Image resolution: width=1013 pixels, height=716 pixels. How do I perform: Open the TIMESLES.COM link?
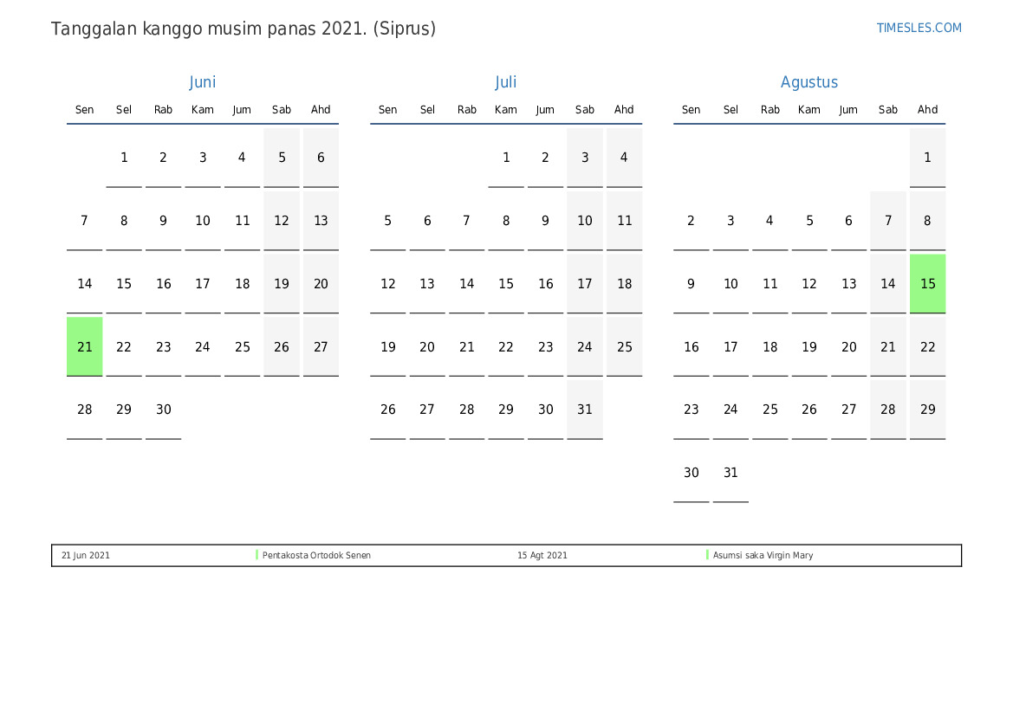tap(919, 28)
